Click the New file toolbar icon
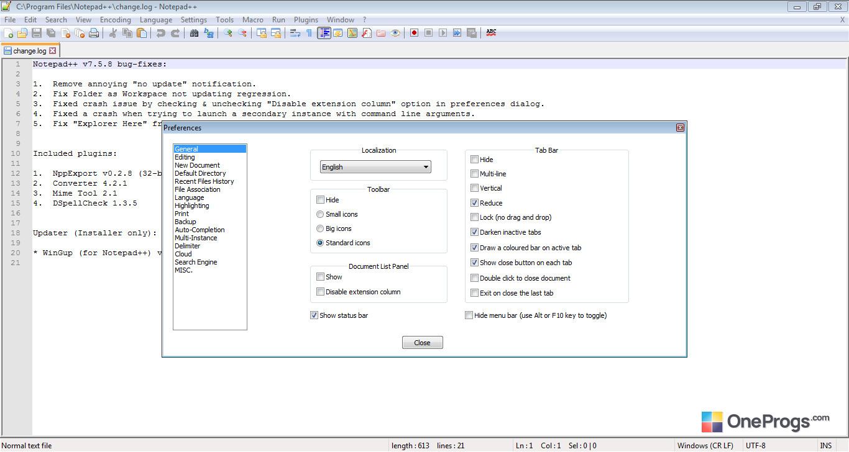849x452 pixels. pos(9,33)
